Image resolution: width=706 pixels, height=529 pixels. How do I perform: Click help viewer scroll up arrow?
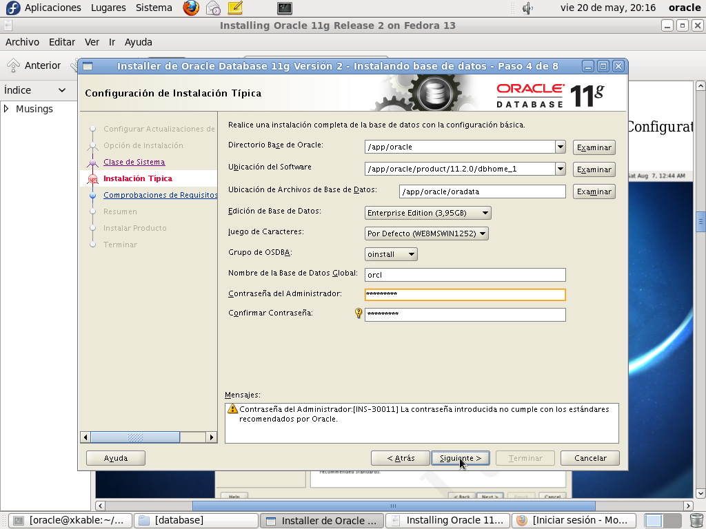(700, 85)
